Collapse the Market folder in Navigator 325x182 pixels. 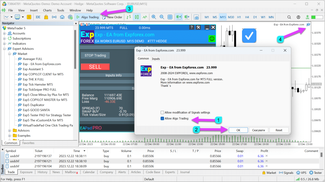[9, 54]
